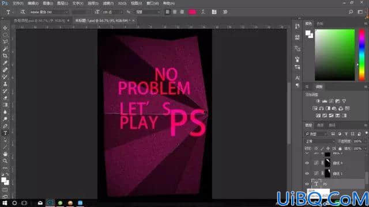Click toolbox foreground color swatch
The height and width of the screenshot is (207, 369).
[x=3, y=180]
